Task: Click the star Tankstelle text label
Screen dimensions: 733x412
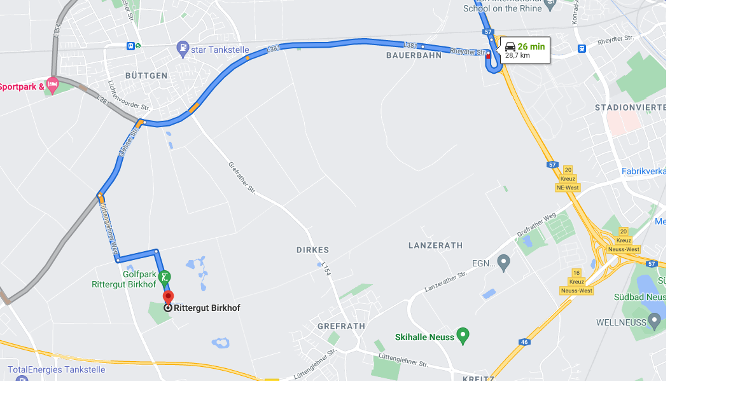Action: tap(220, 50)
